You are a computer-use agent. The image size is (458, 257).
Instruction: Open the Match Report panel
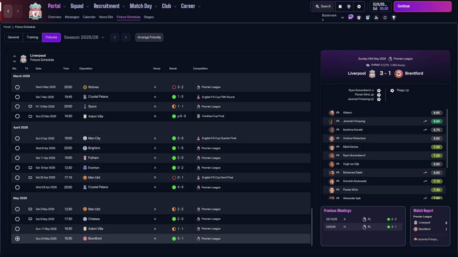pyautogui.click(x=430, y=226)
